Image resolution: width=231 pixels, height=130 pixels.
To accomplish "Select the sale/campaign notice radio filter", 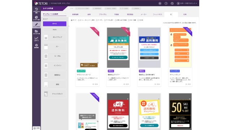I will point(79,20).
